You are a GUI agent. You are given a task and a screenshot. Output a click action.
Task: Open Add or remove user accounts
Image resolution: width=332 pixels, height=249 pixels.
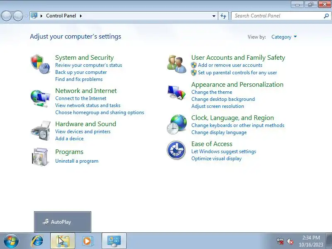click(x=230, y=65)
